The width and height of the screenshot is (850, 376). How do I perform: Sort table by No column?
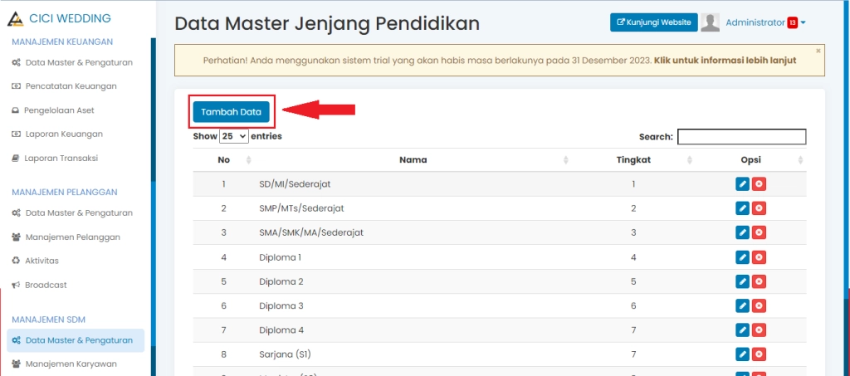[249, 160]
